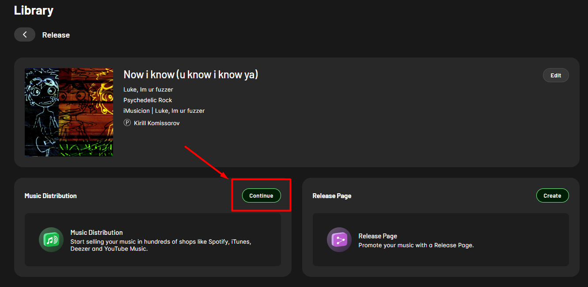
Task: Click the Spotify, iTunes, Deezer description text
Action: pyautogui.click(x=160, y=245)
